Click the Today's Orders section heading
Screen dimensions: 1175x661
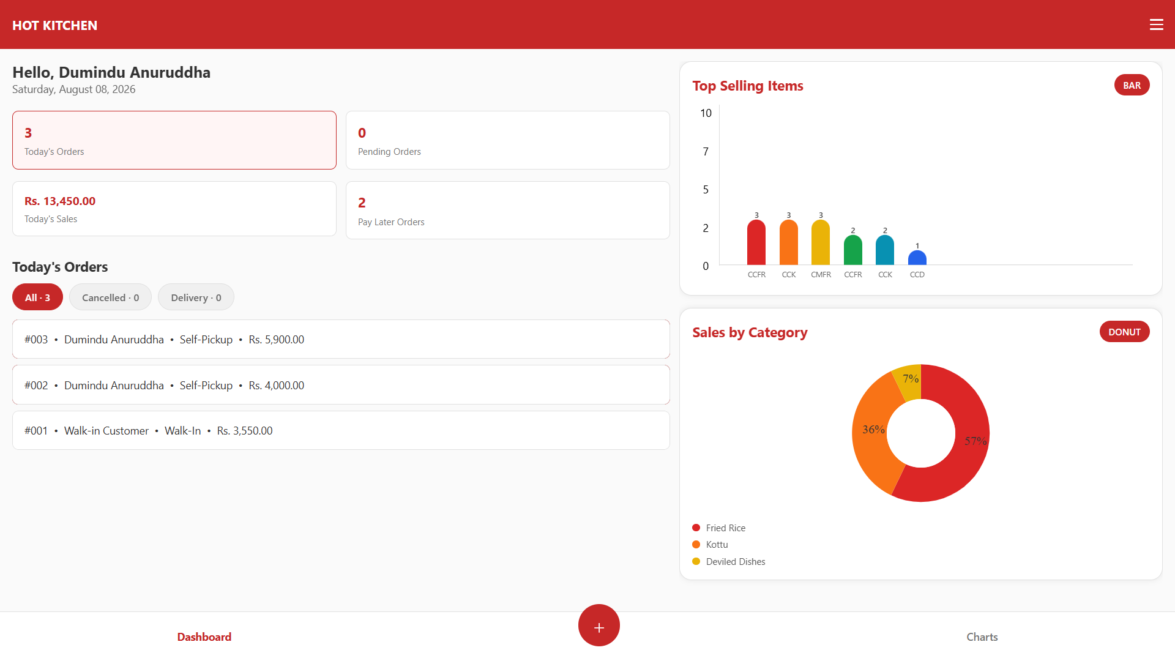[x=60, y=267]
